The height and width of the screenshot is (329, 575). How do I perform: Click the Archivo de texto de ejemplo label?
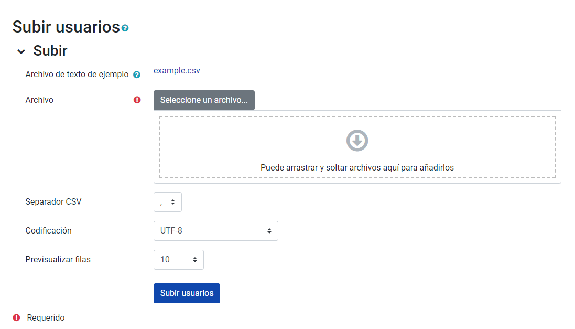coord(77,75)
